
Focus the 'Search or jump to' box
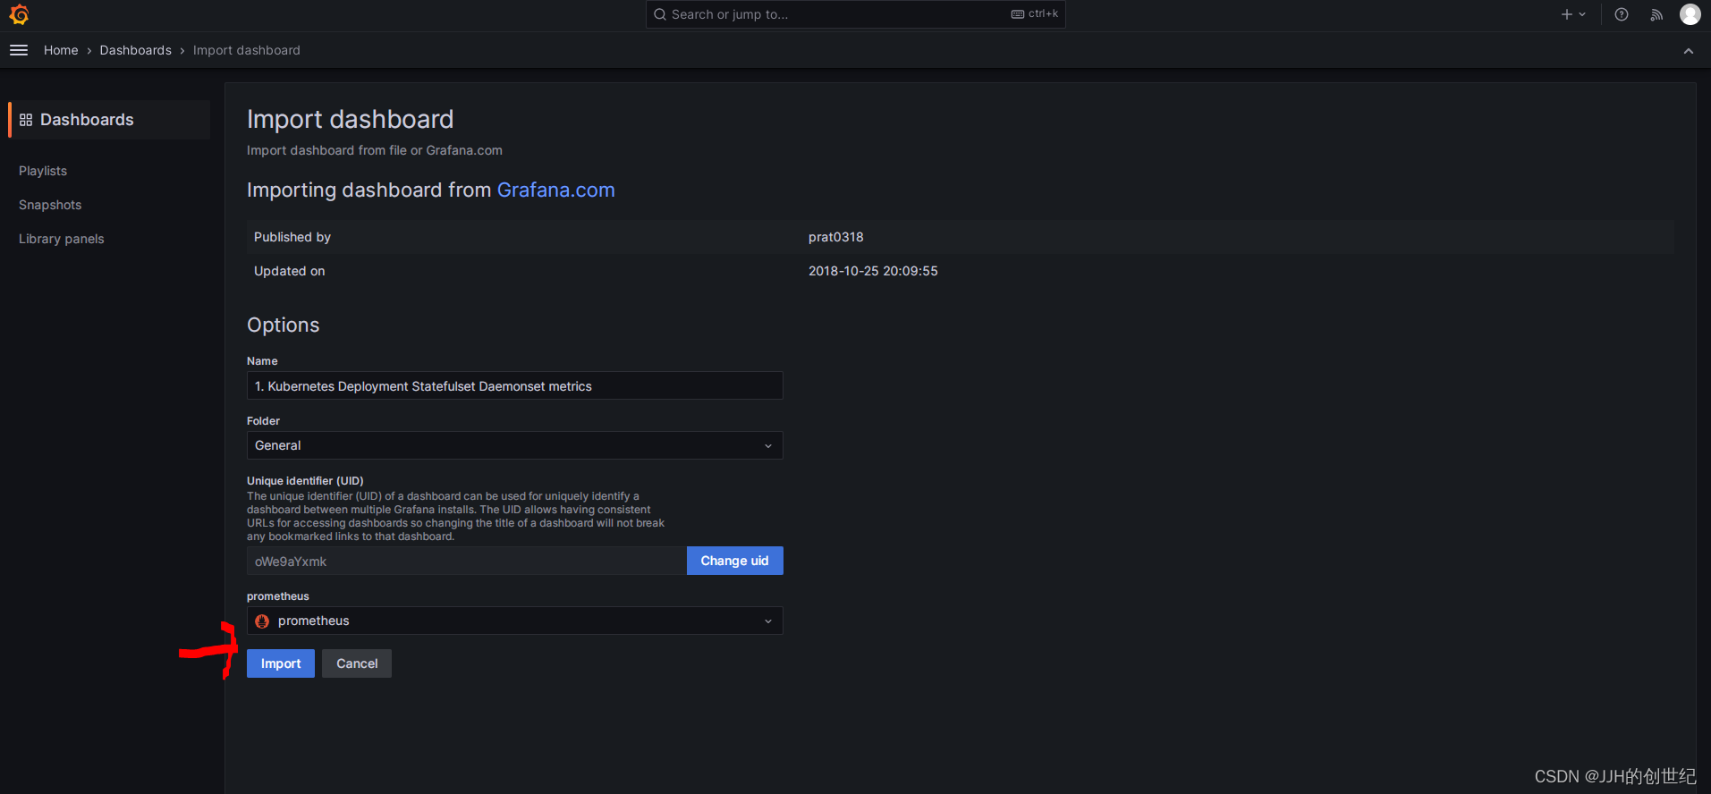[x=855, y=14]
